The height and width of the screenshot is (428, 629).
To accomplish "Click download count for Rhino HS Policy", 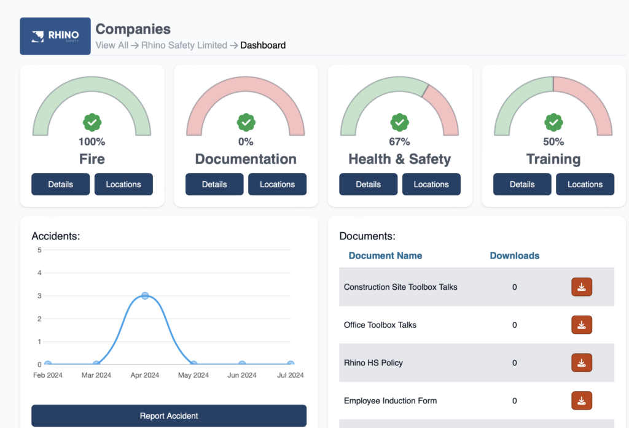I will coord(514,363).
